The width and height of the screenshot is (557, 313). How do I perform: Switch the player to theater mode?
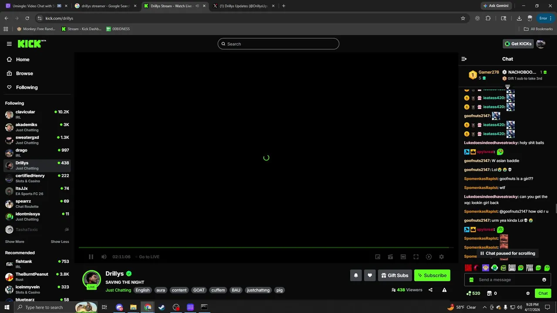pyautogui.click(x=403, y=257)
